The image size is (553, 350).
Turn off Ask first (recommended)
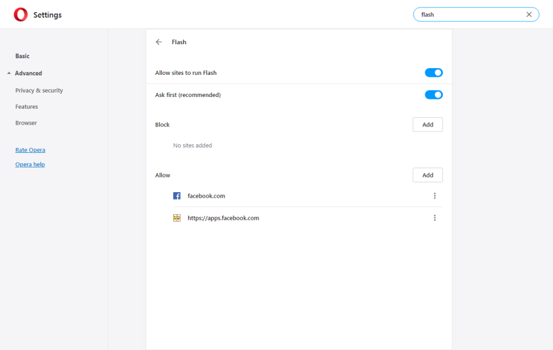click(433, 95)
